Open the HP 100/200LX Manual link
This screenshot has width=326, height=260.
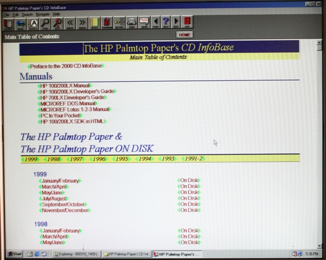(x=65, y=86)
